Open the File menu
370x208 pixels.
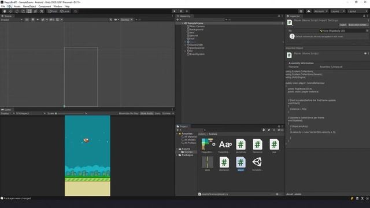click(x=3, y=6)
